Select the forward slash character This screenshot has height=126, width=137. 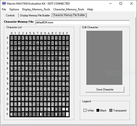(38, 58)
